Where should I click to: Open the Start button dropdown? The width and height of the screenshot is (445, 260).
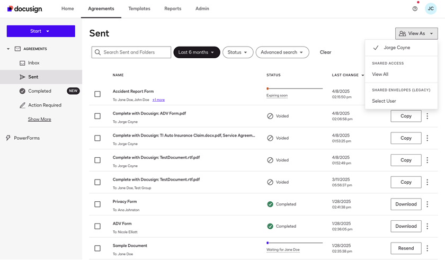tap(41, 31)
